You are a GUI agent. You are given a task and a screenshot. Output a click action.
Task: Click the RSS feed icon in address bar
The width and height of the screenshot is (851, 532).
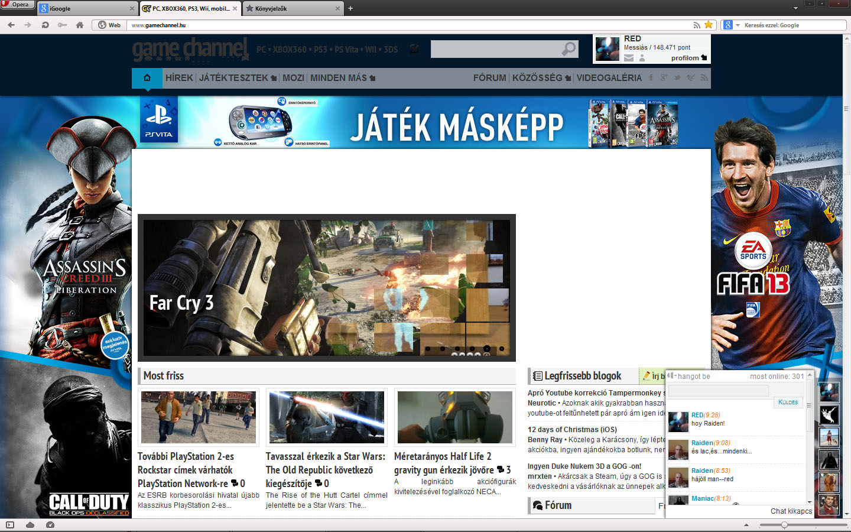(x=697, y=25)
